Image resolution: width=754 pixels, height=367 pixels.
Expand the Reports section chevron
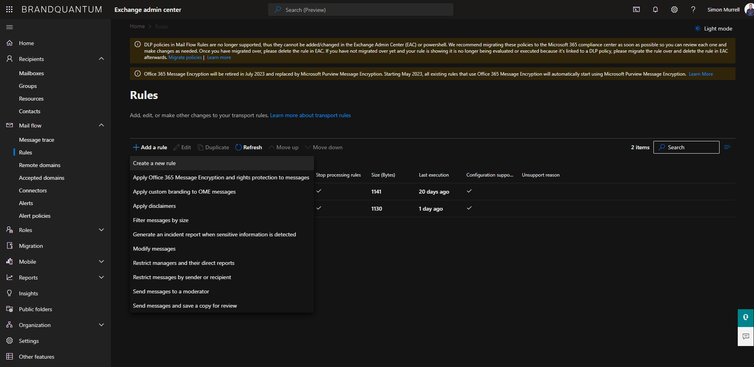(x=101, y=277)
